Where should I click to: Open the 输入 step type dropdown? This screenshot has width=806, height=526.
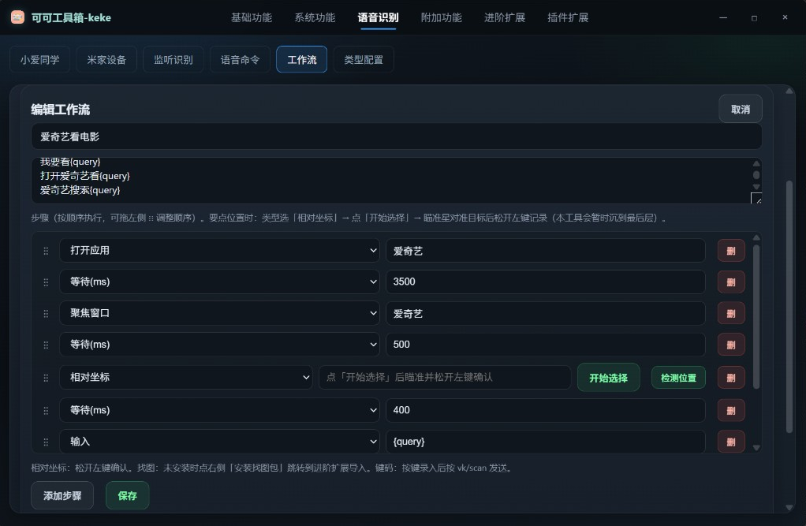pos(219,442)
